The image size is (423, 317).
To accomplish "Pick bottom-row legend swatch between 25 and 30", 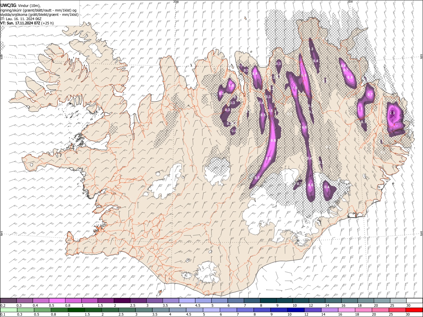I will [x=397, y=310].
